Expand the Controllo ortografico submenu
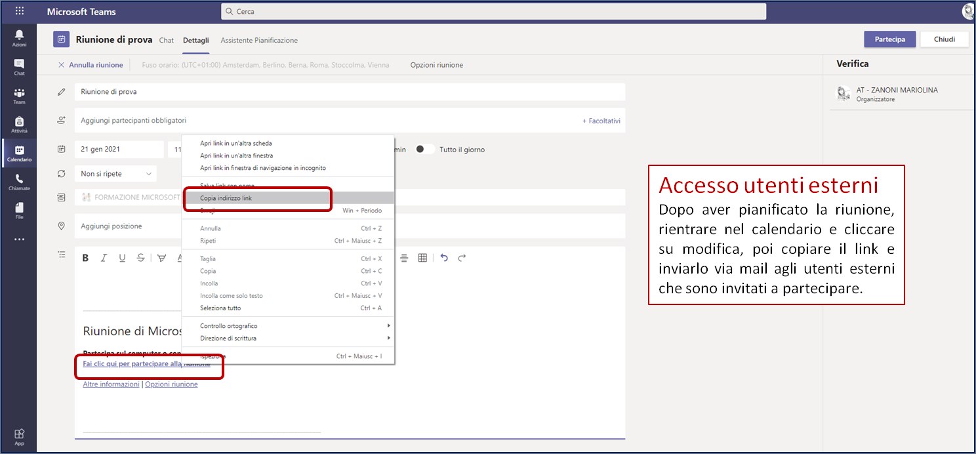976x454 pixels. click(x=288, y=326)
